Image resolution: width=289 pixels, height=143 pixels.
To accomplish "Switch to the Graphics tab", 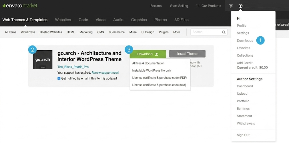I will click(139, 20).
